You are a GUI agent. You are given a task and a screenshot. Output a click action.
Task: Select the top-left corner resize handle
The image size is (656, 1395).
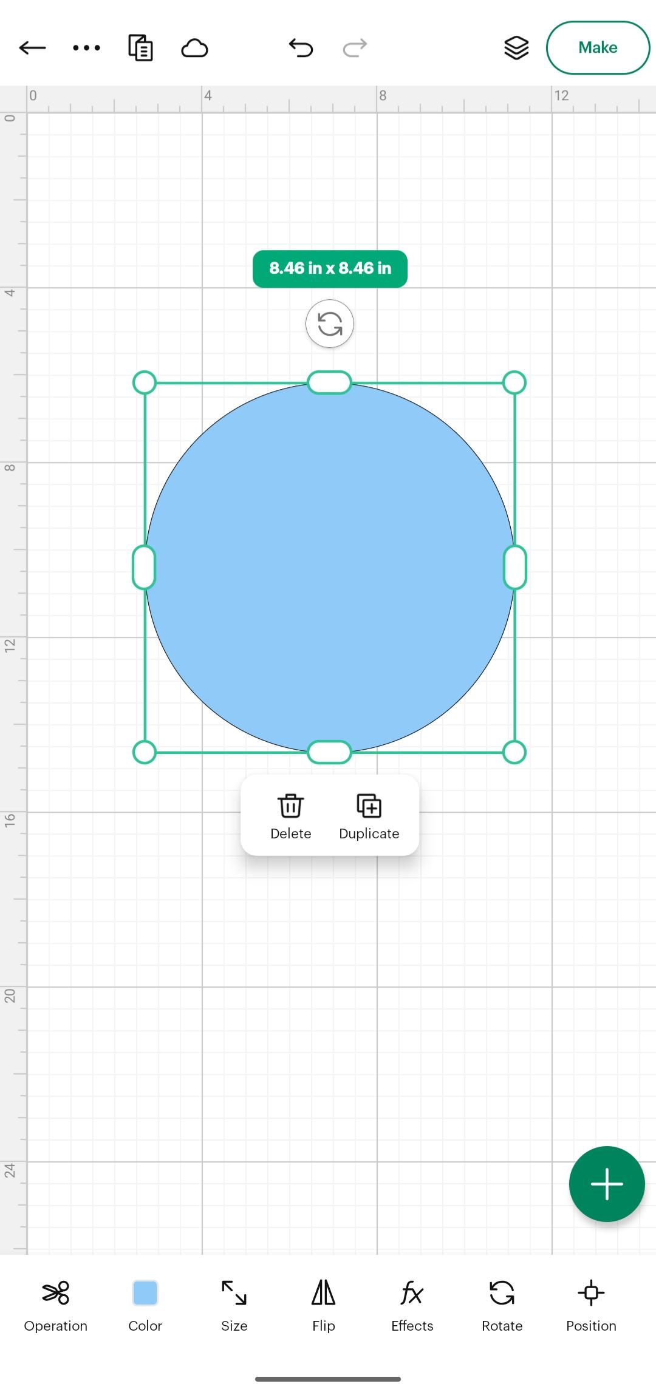pos(145,382)
